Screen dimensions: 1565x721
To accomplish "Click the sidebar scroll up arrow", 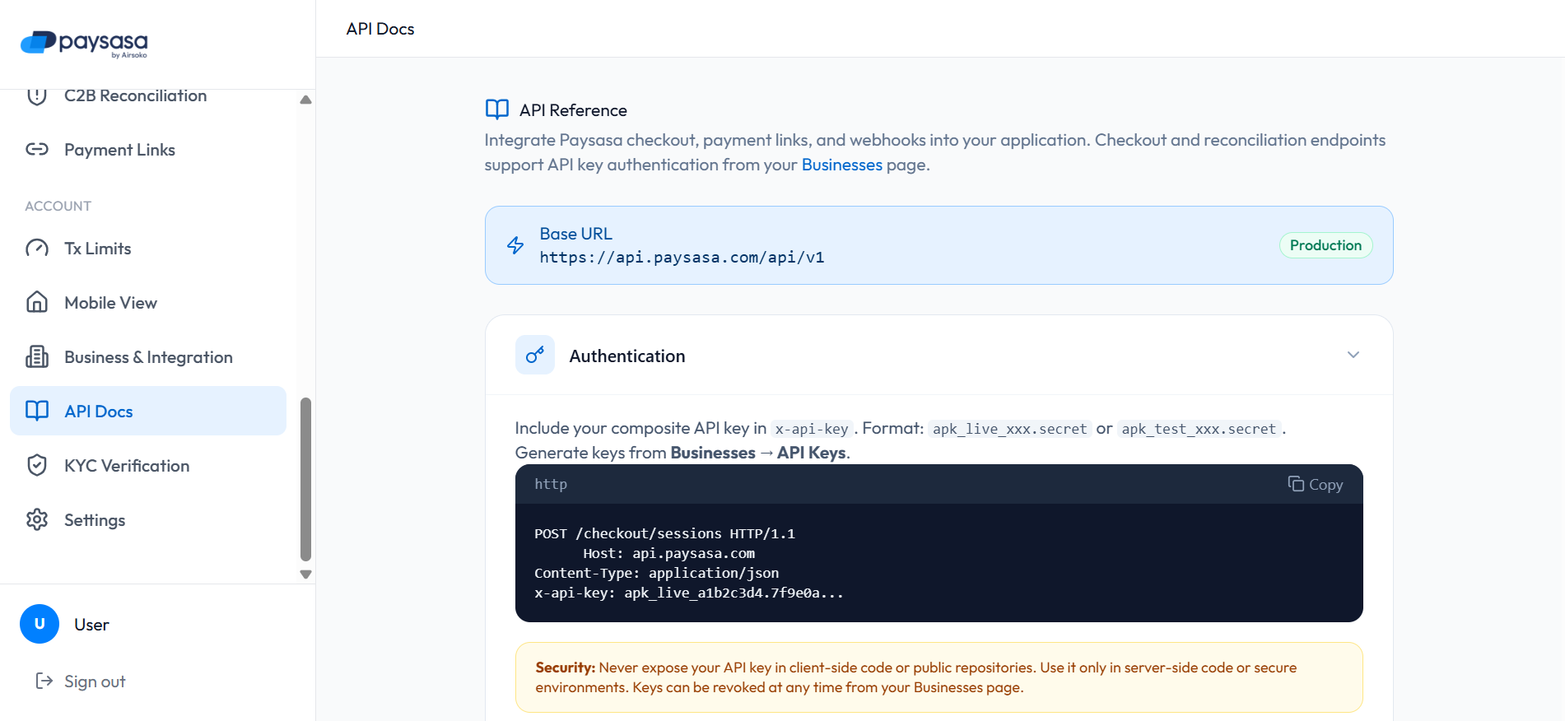I will coord(306,100).
